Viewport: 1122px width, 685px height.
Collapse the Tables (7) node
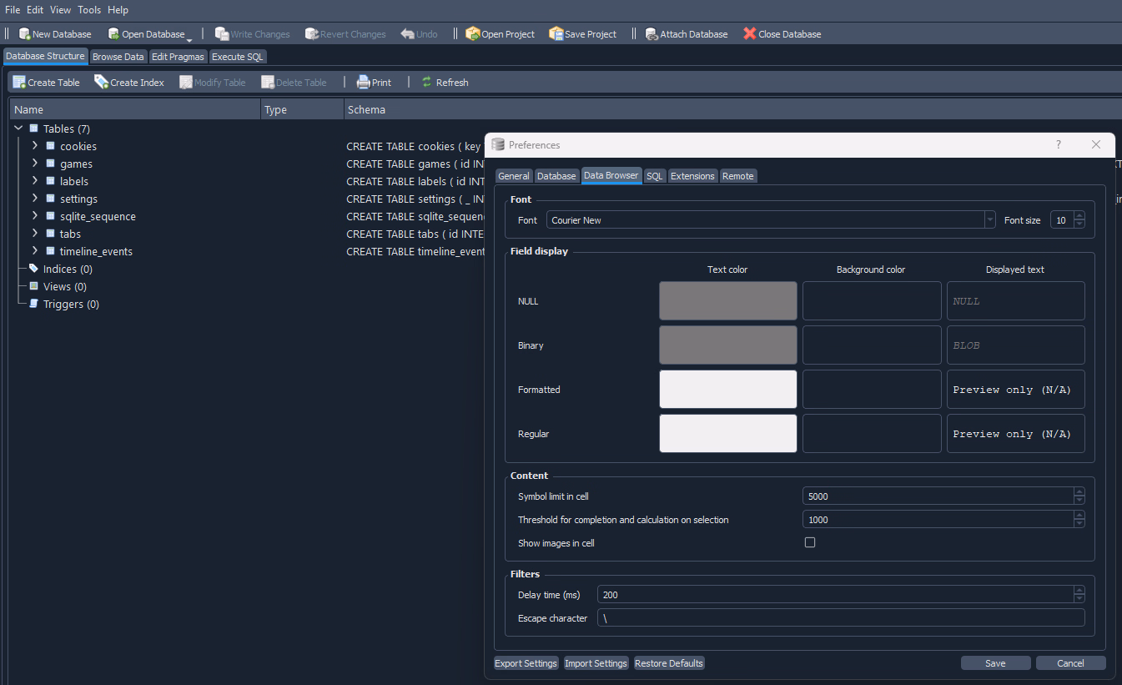pyautogui.click(x=18, y=128)
